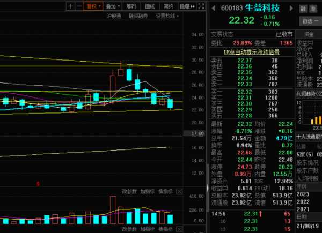Zoom out the chart with minus button
Viewport: 322px width, 233px height.
[79, 6]
